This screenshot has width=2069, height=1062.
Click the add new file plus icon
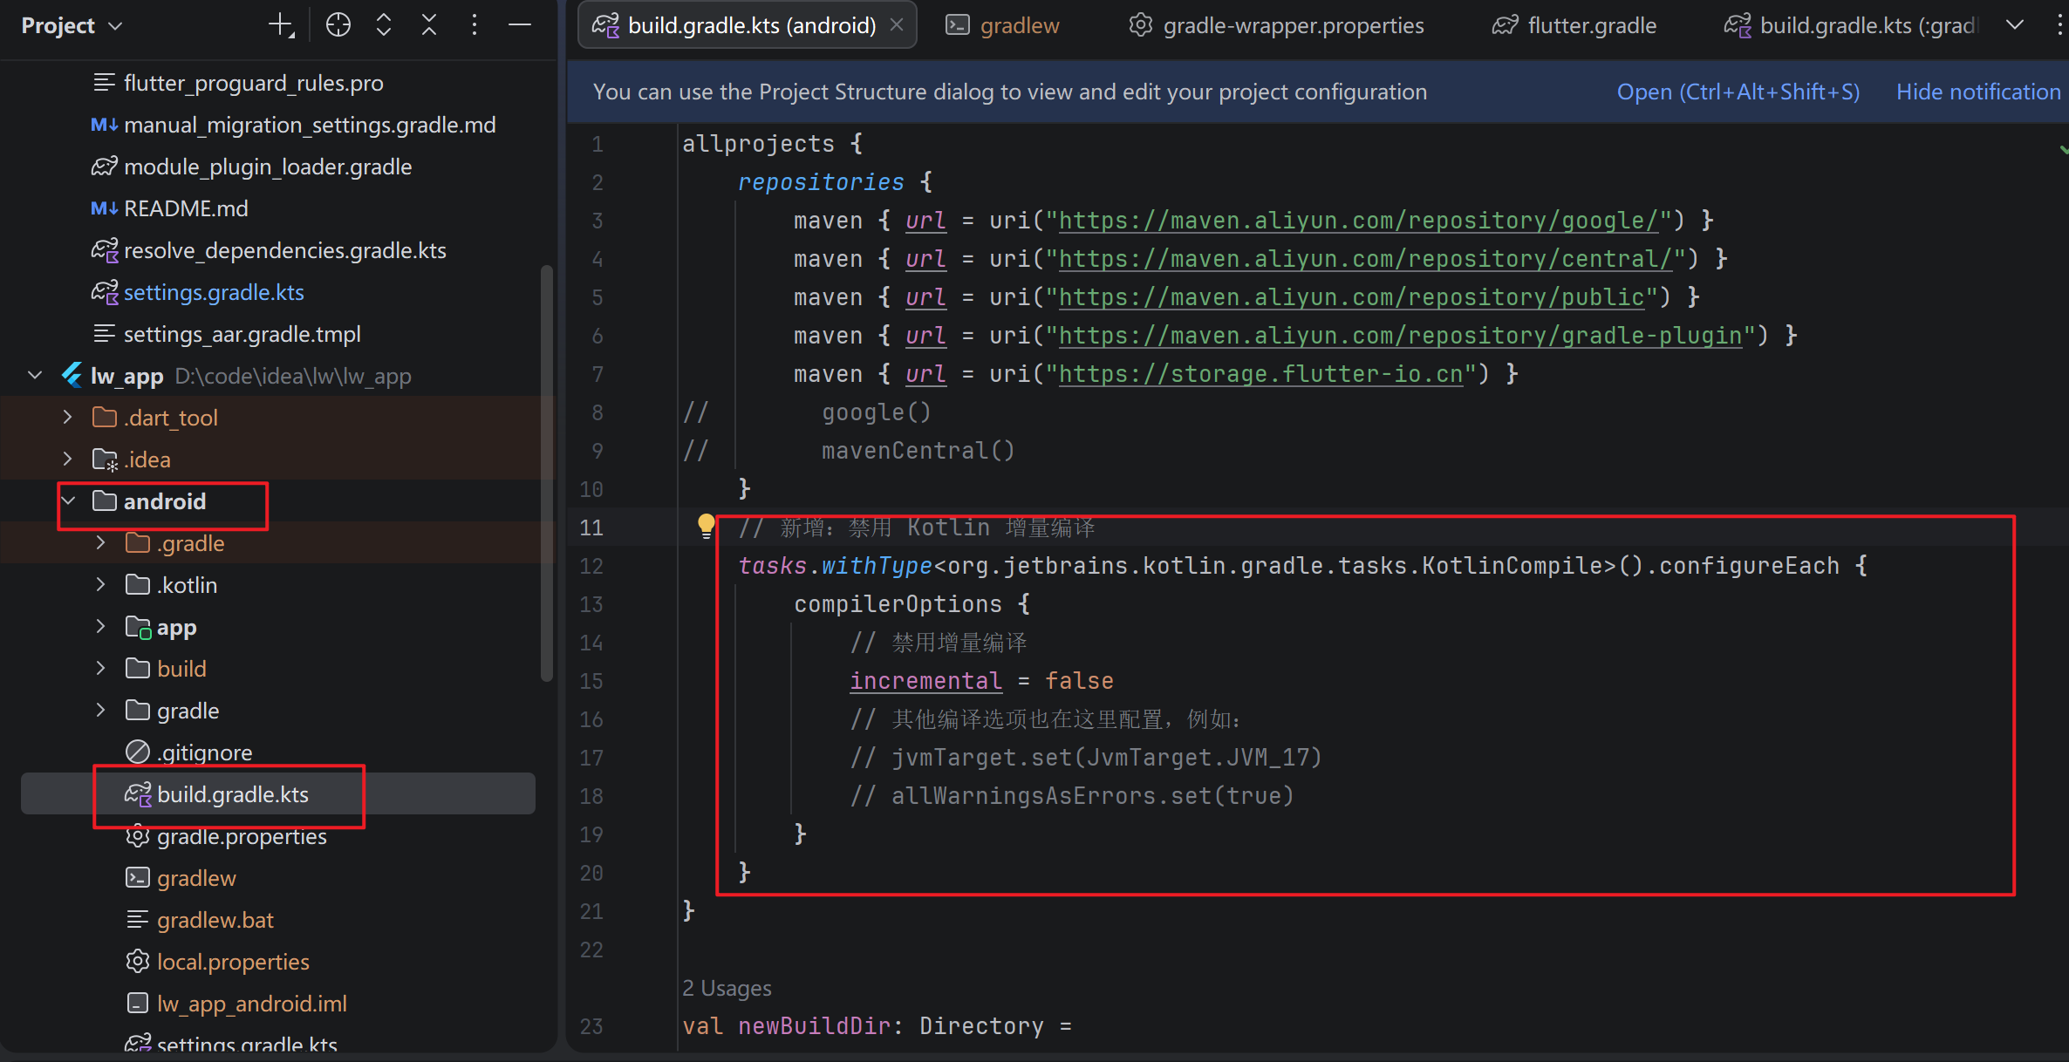click(x=281, y=25)
